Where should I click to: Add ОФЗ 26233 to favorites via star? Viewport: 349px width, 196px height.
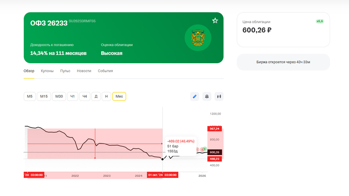215,21
